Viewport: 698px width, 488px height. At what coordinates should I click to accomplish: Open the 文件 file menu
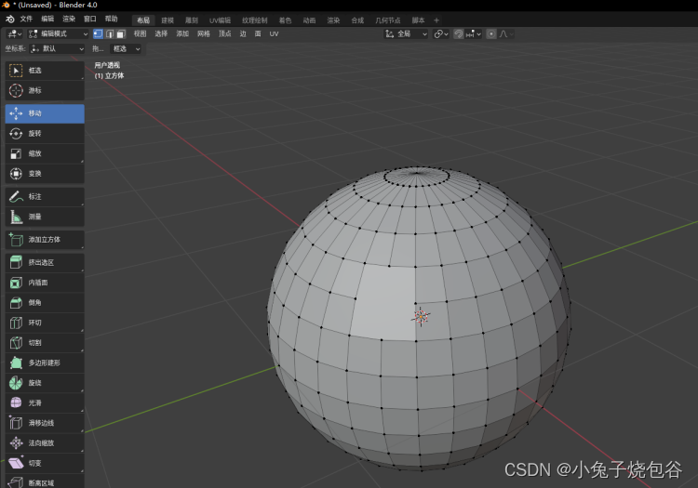(x=26, y=19)
